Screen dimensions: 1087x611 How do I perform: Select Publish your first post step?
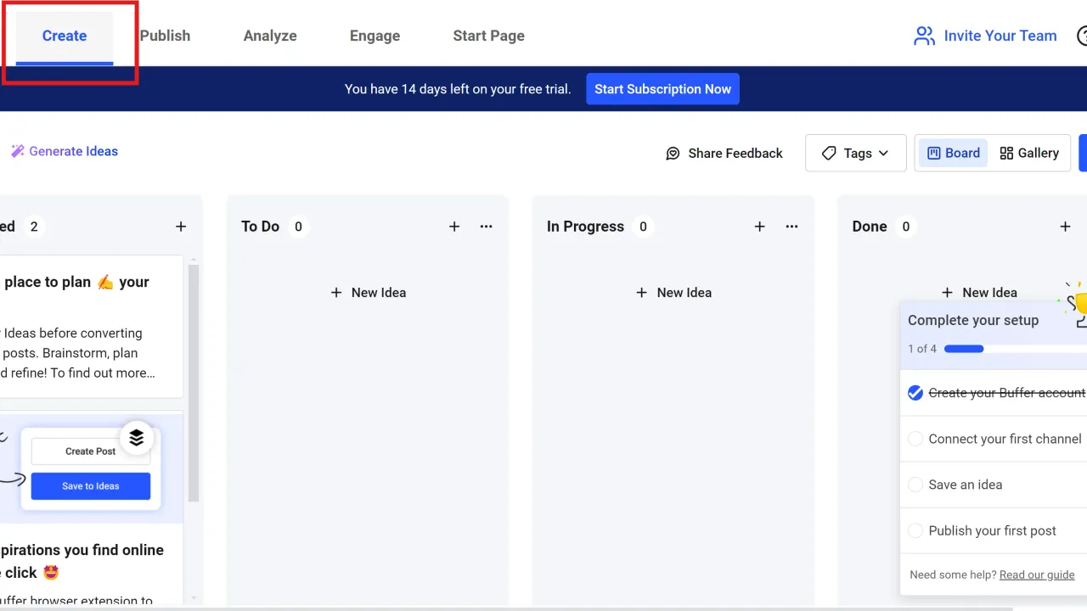(994, 530)
